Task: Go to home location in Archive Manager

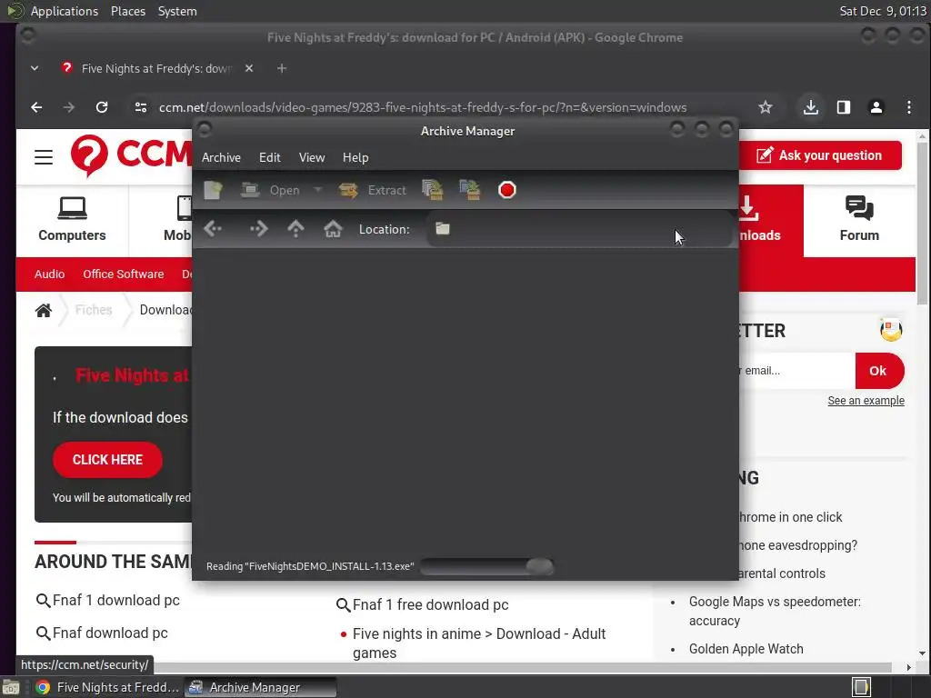Action: [333, 229]
